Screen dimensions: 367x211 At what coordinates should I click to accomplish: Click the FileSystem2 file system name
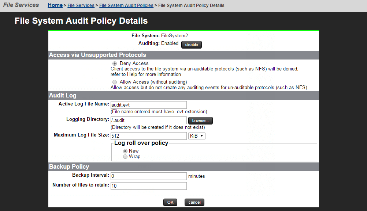tap(174, 35)
